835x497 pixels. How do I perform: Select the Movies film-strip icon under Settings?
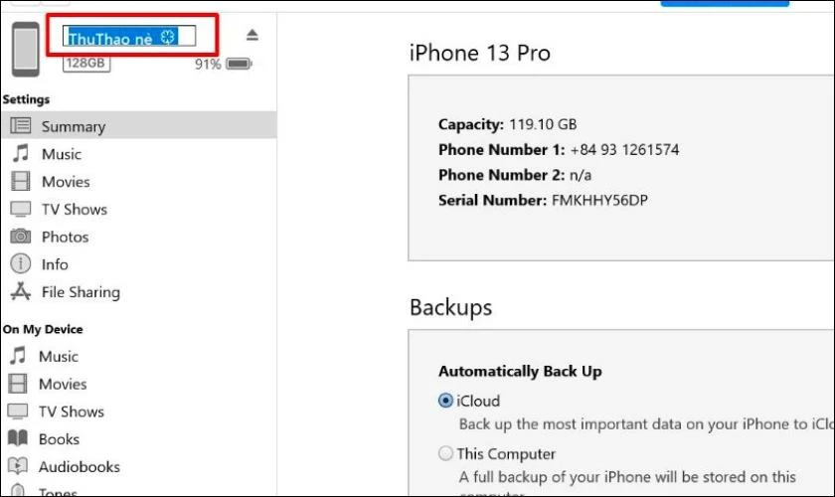[x=20, y=181]
